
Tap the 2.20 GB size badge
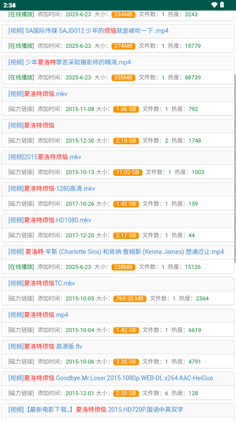(x=126, y=393)
